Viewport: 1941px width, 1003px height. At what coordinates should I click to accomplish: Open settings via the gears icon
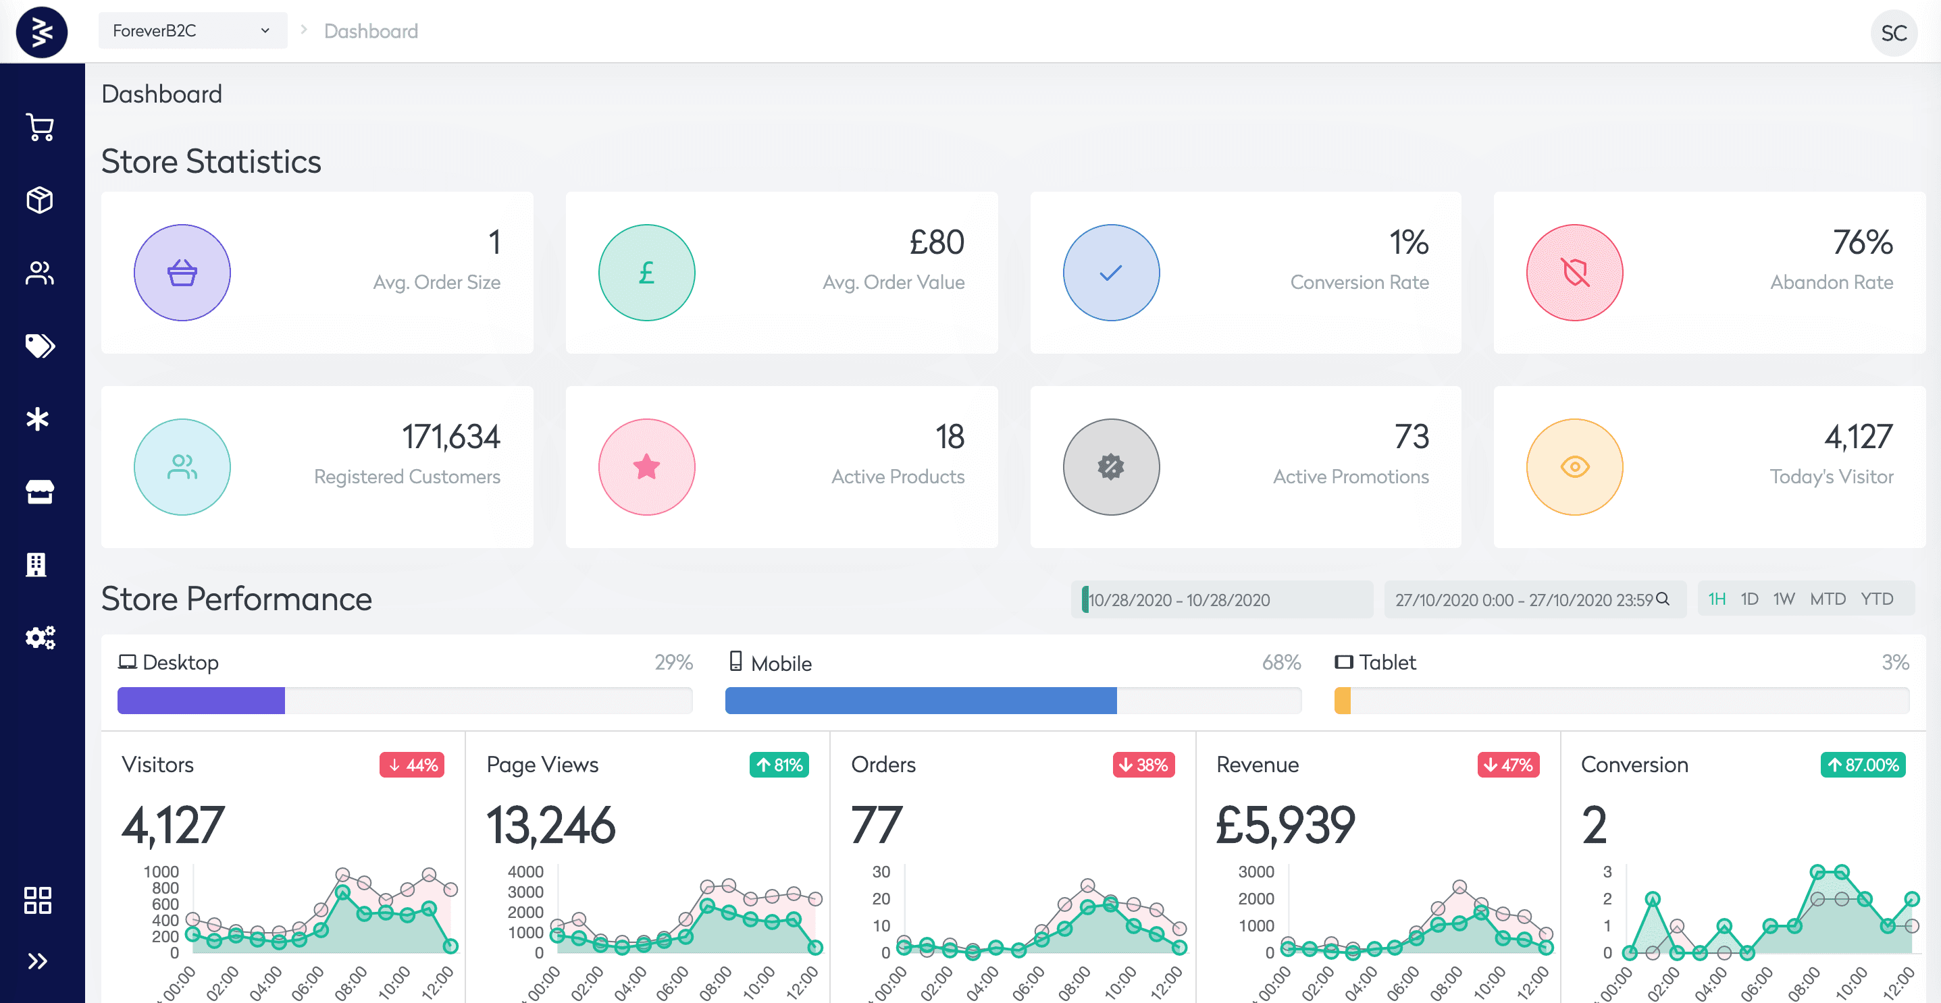[41, 637]
